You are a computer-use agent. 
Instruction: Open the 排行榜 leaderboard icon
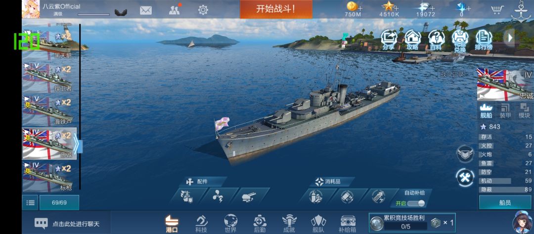pyautogui.click(x=484, y=40)
